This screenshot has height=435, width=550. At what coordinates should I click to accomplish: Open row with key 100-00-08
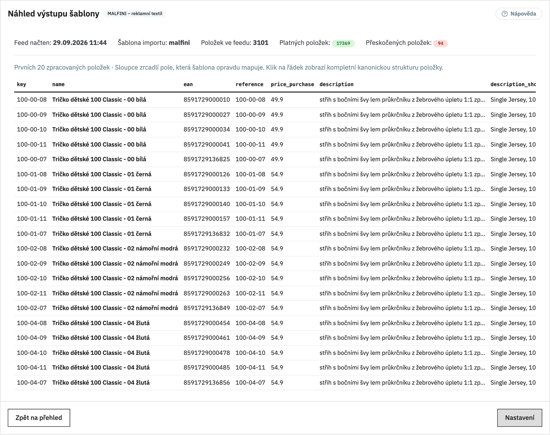pyautogui.click(x=275, y=100)
